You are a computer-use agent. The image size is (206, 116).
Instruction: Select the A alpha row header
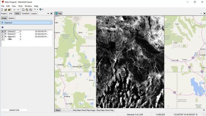[3, 39]
